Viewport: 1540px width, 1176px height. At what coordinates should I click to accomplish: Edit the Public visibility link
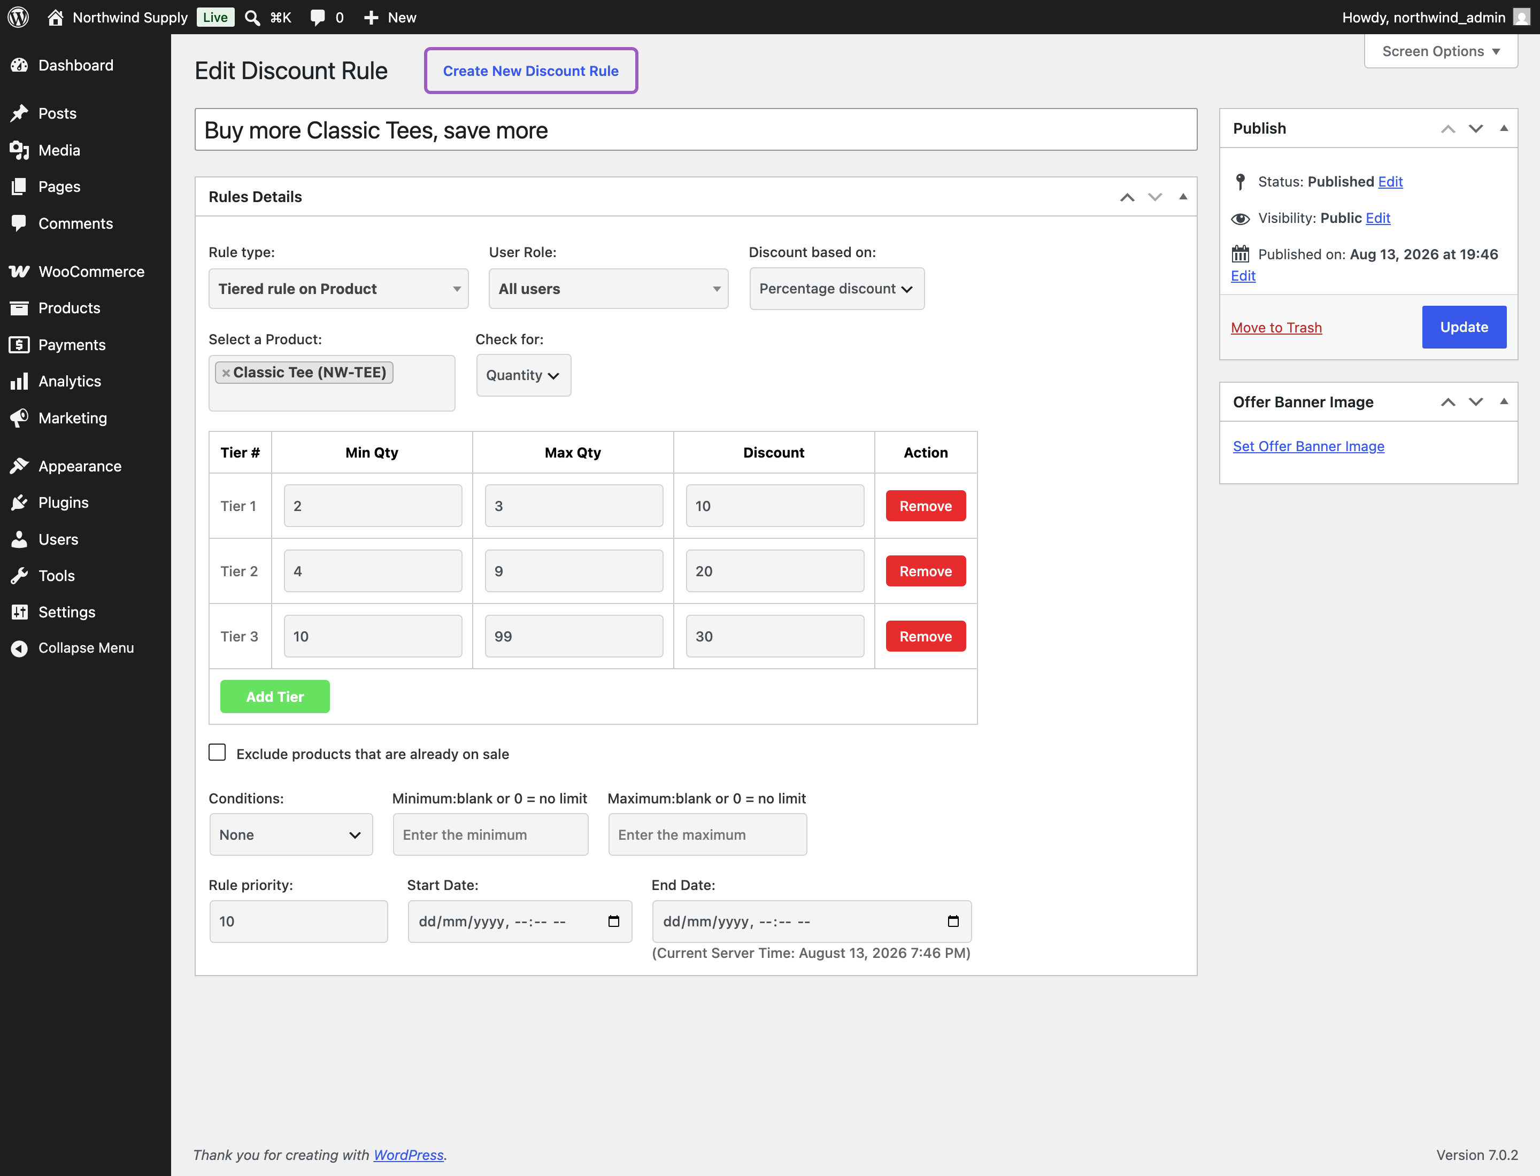point(1377,218)
